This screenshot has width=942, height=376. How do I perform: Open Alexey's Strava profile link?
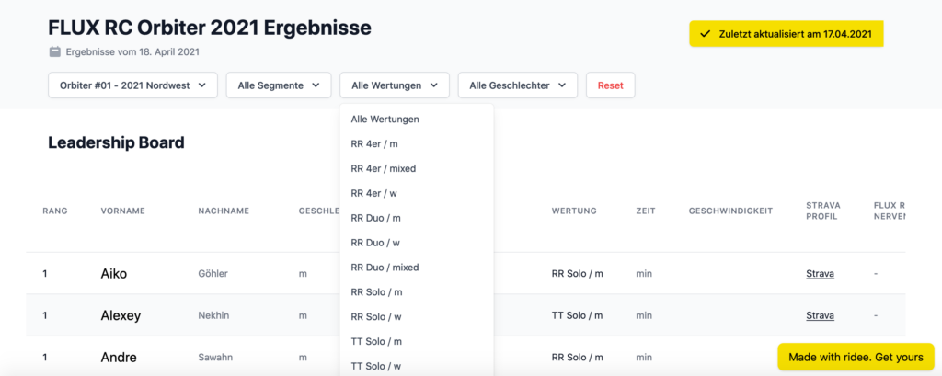pos(820,315)
